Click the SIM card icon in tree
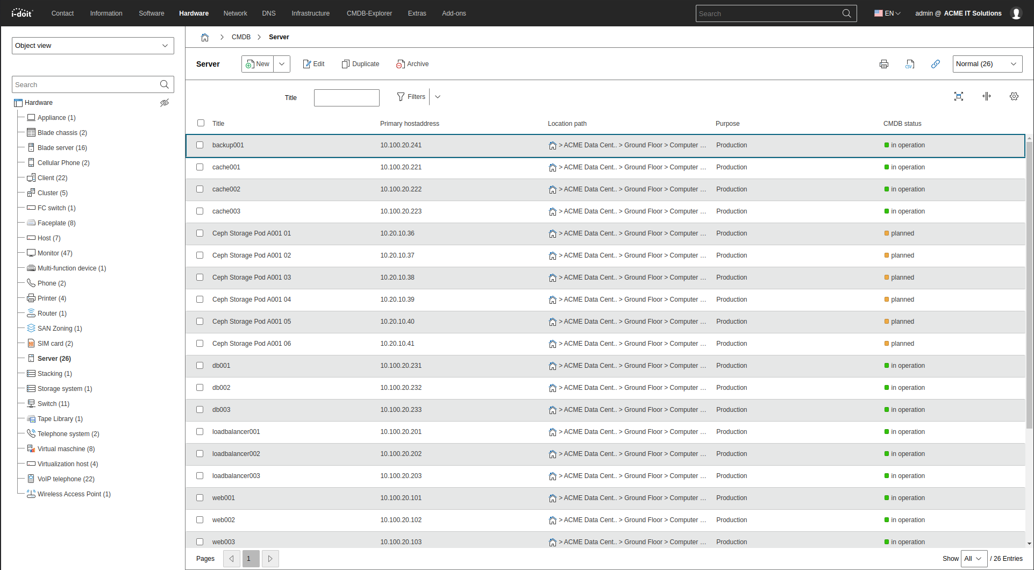Screen dimensions: 1034x570 pos(31,343)
